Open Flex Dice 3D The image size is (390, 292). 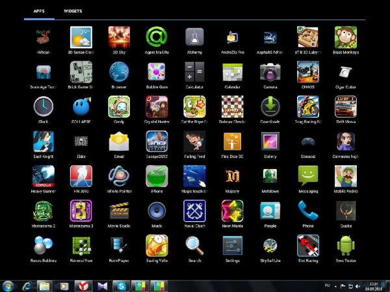click(x=232, y=141)
